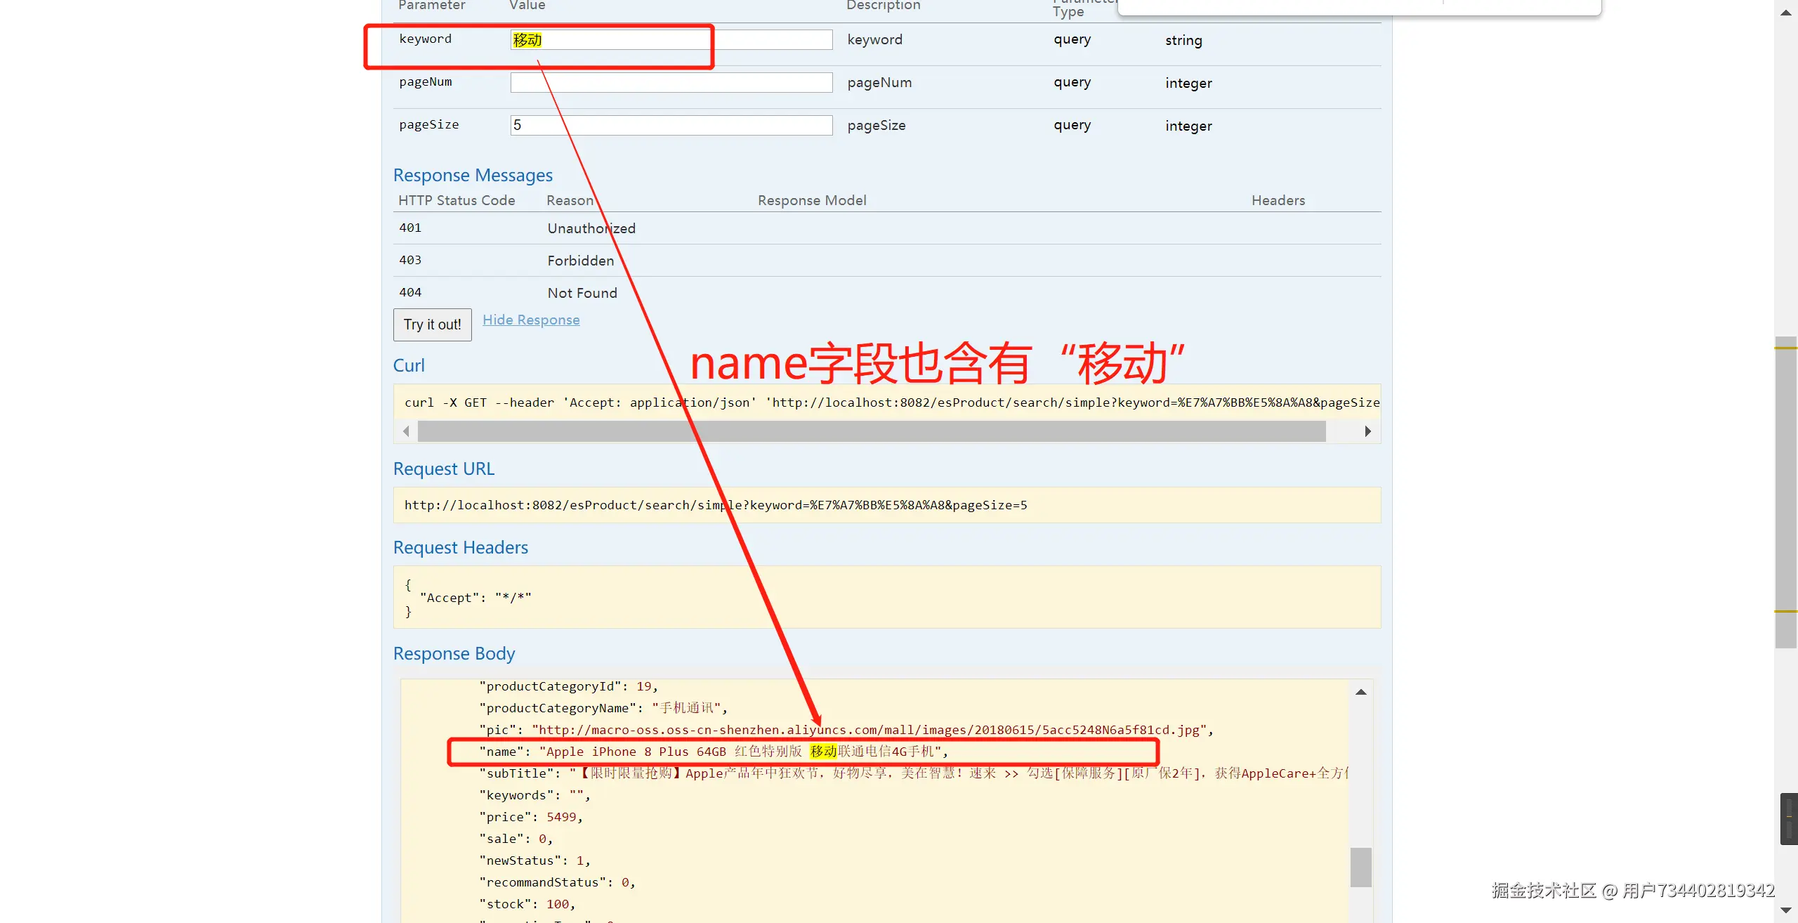Click the "newStatus": 1 line
This screenshot has width=1798, height=923.
tap(535, 860)
